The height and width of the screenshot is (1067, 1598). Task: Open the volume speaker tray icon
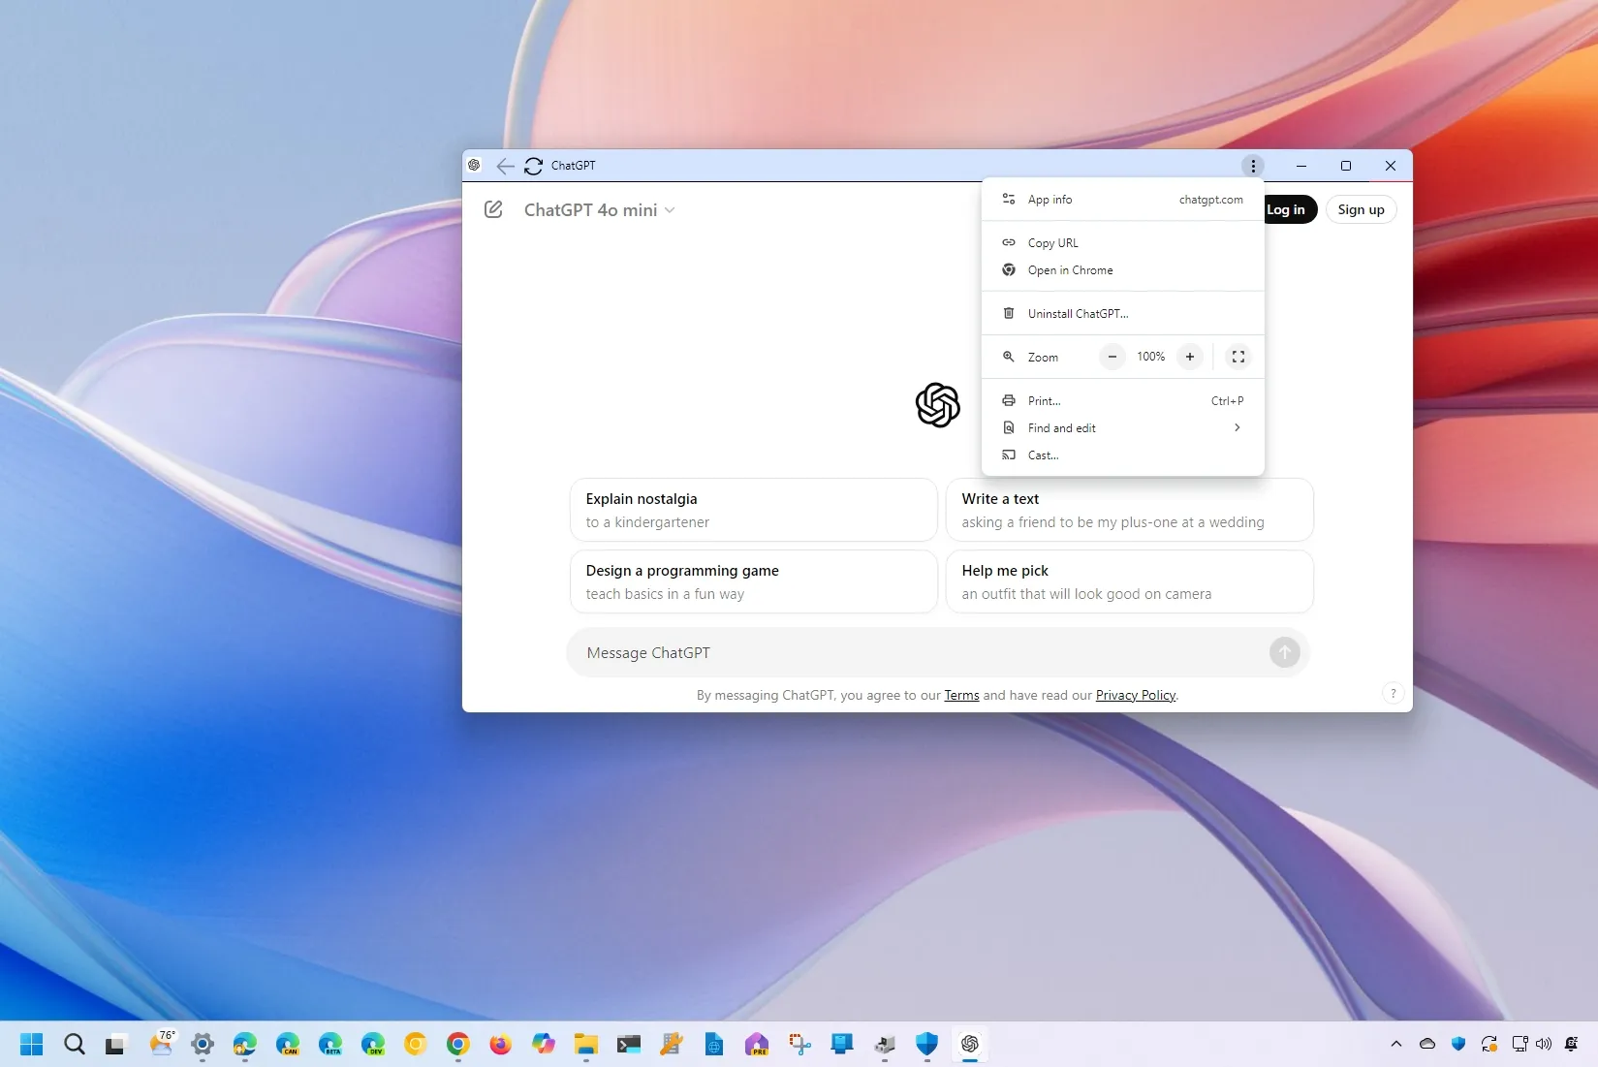click(1544, 1044)
